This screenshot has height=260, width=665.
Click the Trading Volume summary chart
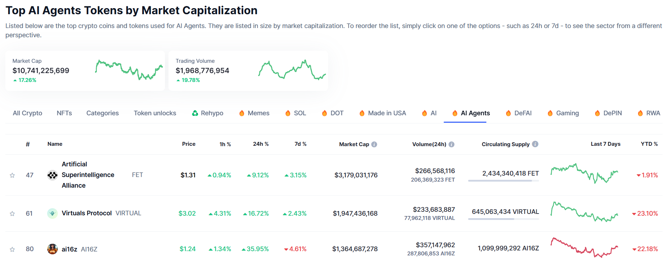(x=292, y=70)
